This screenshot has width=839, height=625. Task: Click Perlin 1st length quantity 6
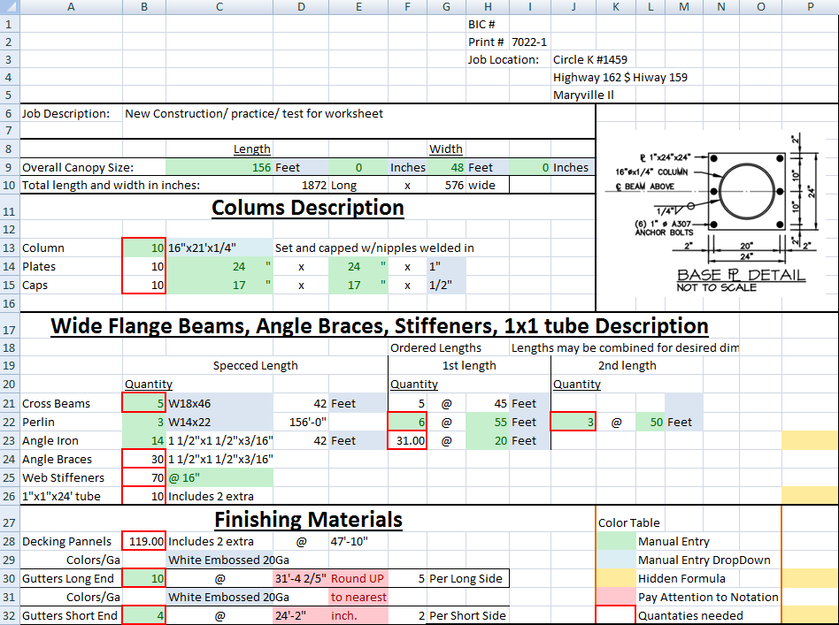407,422
